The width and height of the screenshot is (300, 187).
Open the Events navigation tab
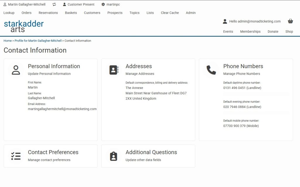pyautogui.click(x=228, y=32)
